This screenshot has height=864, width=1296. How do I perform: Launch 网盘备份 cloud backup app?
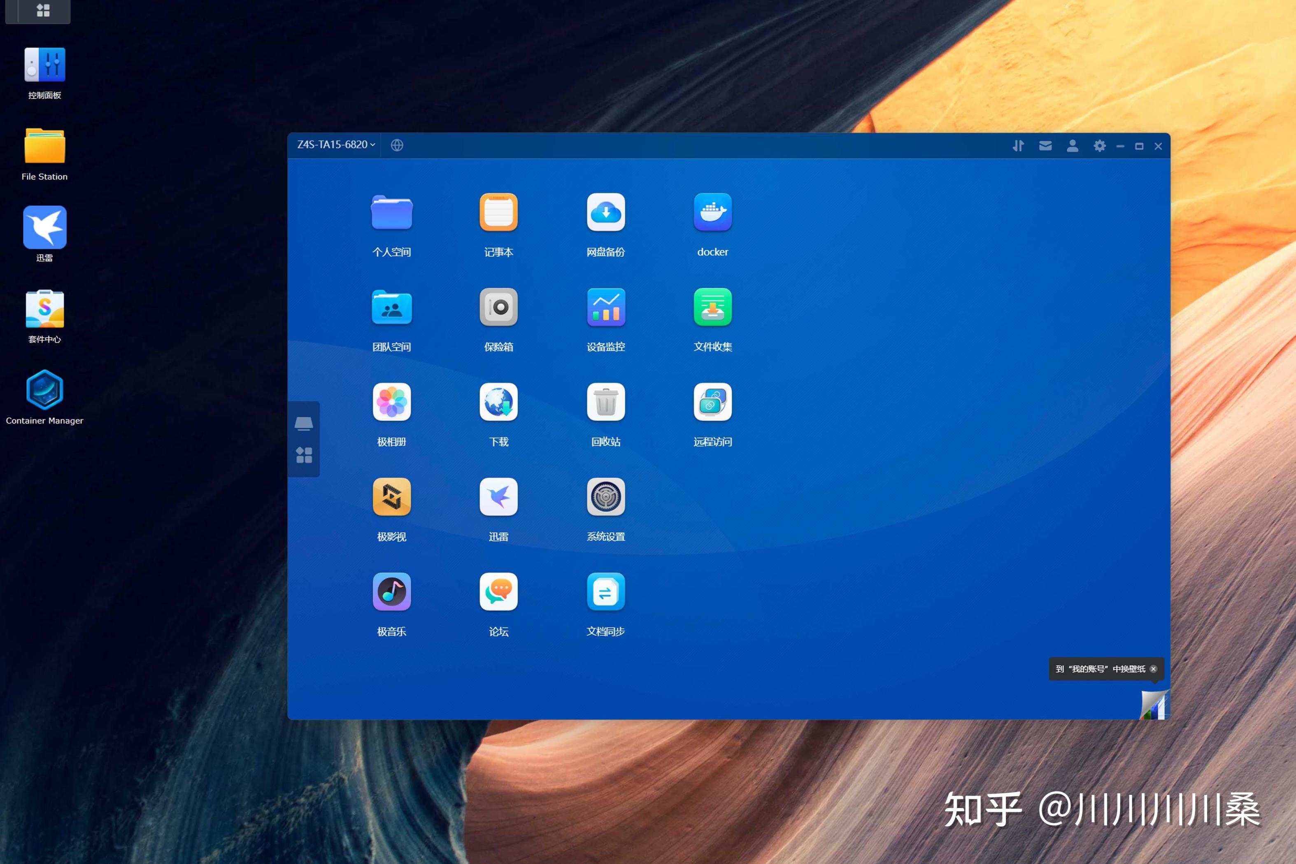click(605, 213)
